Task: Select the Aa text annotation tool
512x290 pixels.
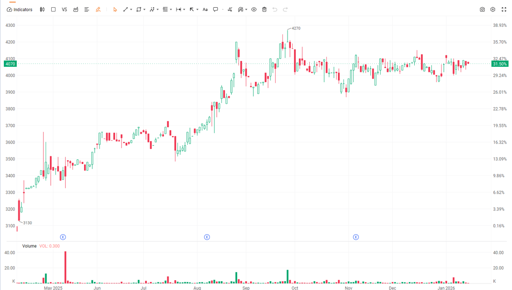Action: 205,9
